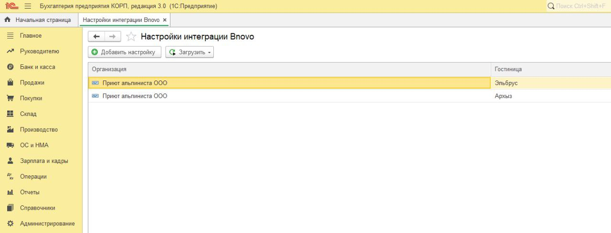Click the Отчеты bar chart icon
611x233 pixels.
(x=10, y=192)
